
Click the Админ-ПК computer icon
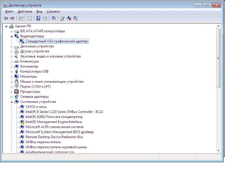coord(11,26)
